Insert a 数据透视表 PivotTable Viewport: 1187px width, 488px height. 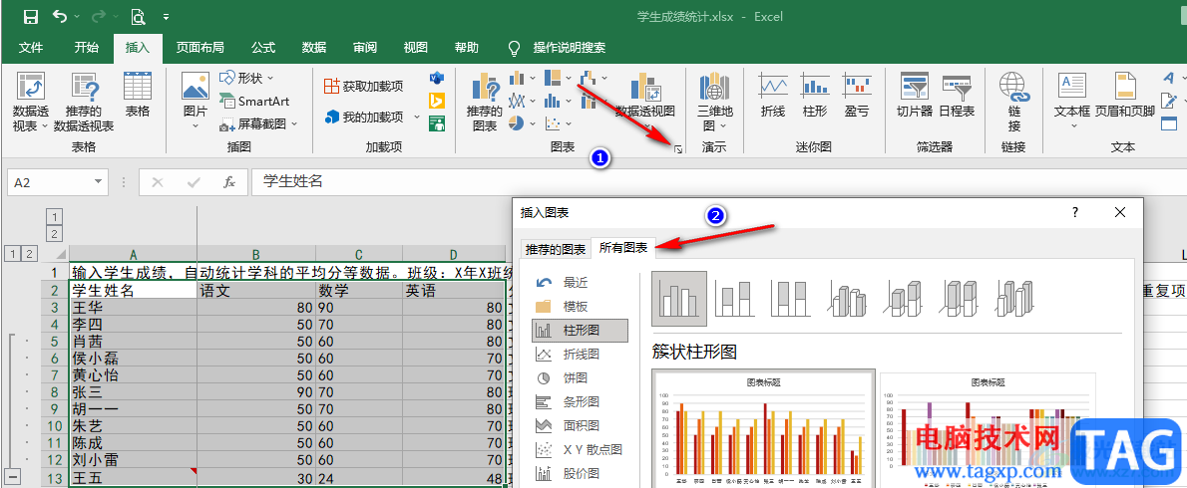30,102
